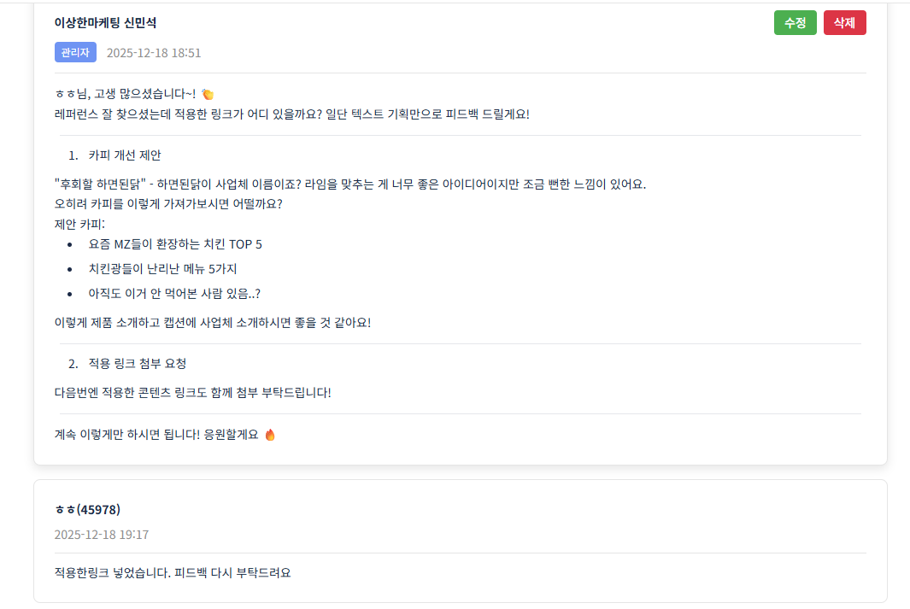Click the sentence 다음번엔 적용한 콘텐츠 링크도

click(x=192, y=393)
